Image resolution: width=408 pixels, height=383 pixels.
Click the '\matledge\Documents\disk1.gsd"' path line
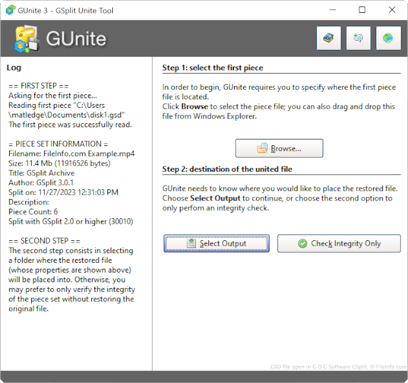(x=67, y=115)
